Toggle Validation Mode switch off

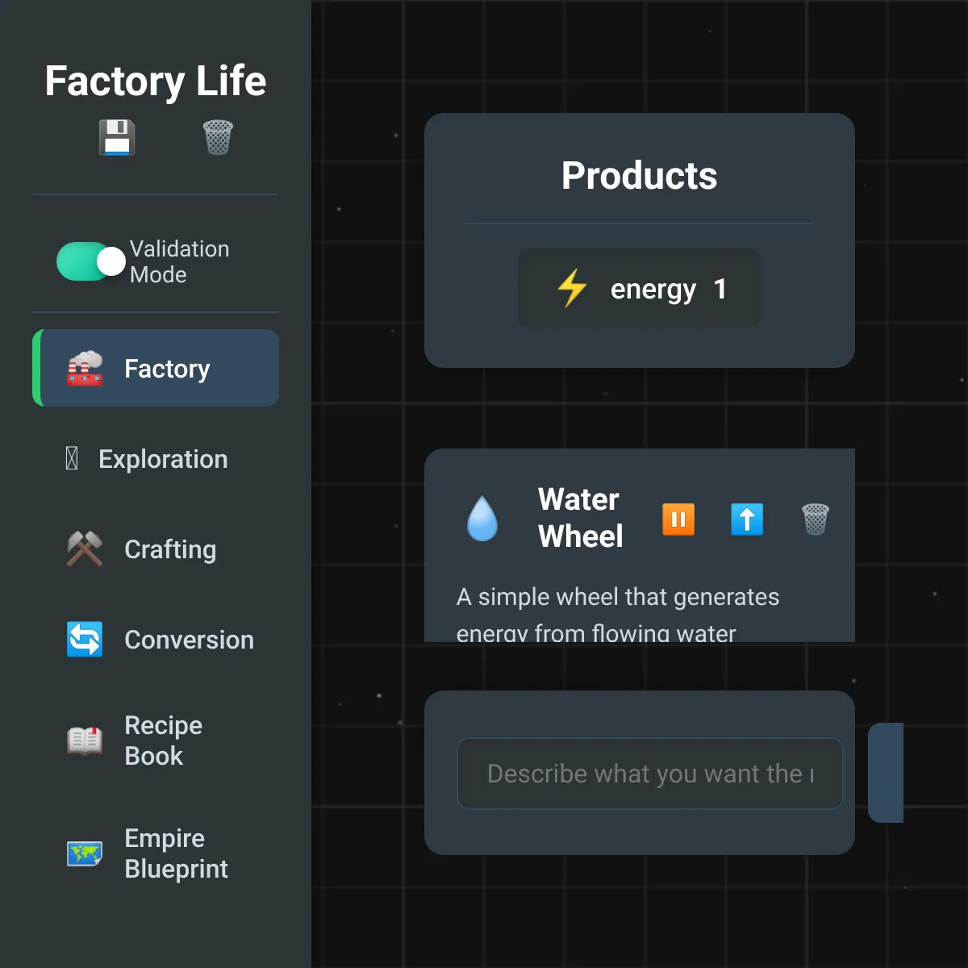(x=90, y=261)
